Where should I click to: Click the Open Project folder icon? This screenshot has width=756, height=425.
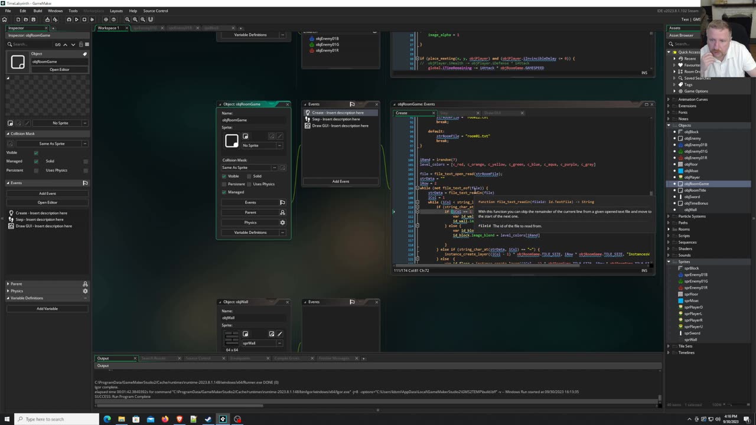25,19
